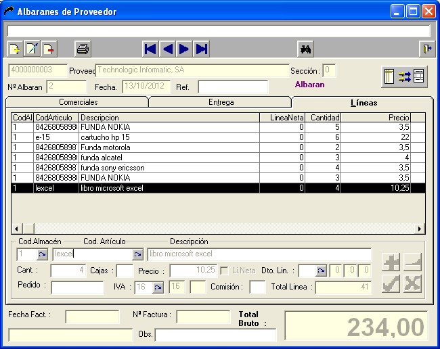Open search with binoculars icon
The width and height of the screenshot is (440, 349).
click(x=305, y=49)
